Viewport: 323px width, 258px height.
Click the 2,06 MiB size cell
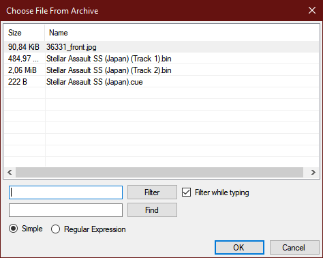click(22, 70)
